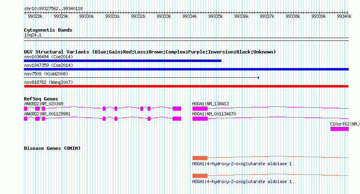
Task: Open nsv818782 (Wang2007) variant label
Action: pos(49,82)
